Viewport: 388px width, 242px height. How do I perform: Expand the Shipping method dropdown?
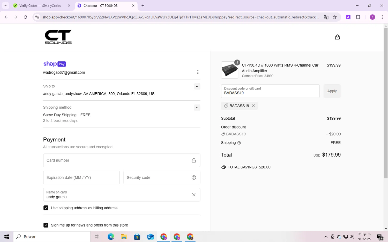coord(197,108)
